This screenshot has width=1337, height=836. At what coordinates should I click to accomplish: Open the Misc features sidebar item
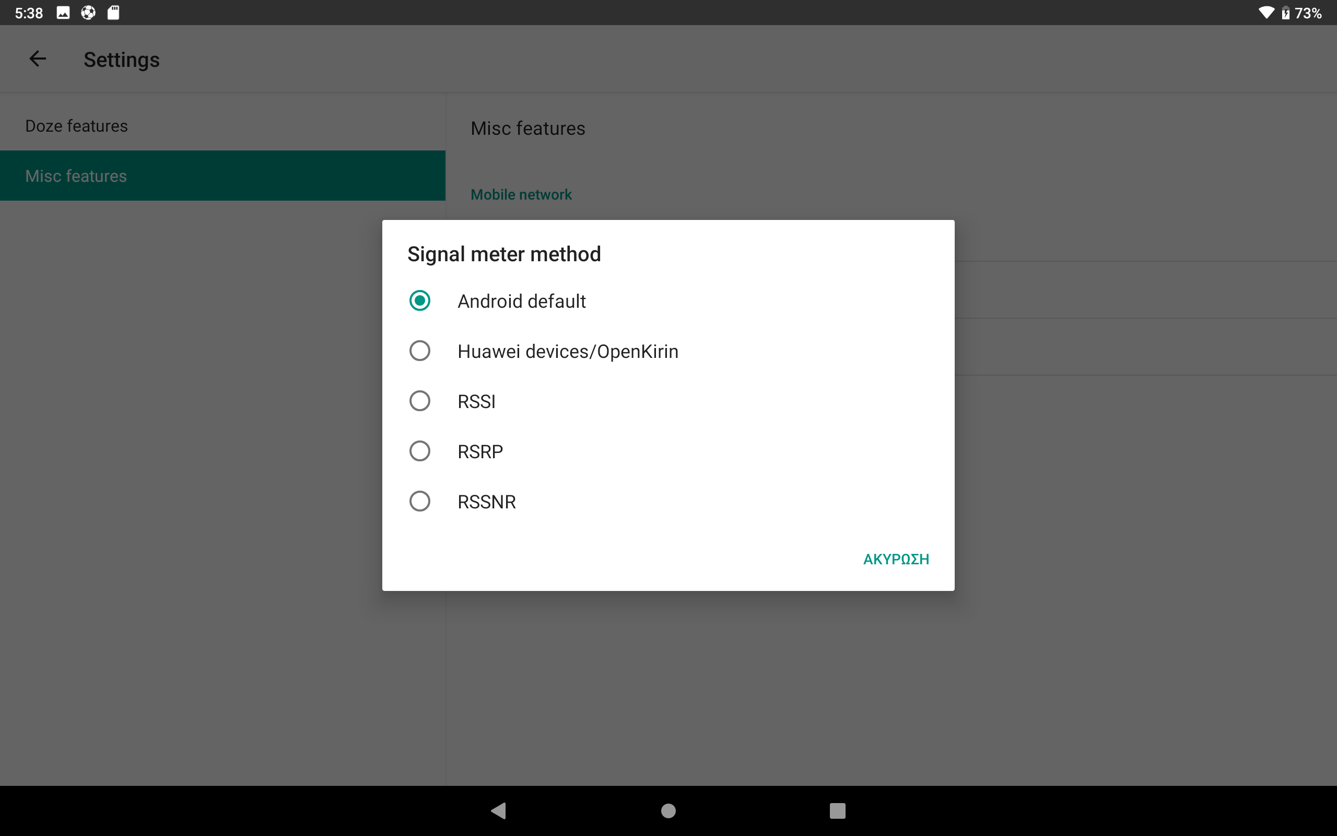point(222,176)
